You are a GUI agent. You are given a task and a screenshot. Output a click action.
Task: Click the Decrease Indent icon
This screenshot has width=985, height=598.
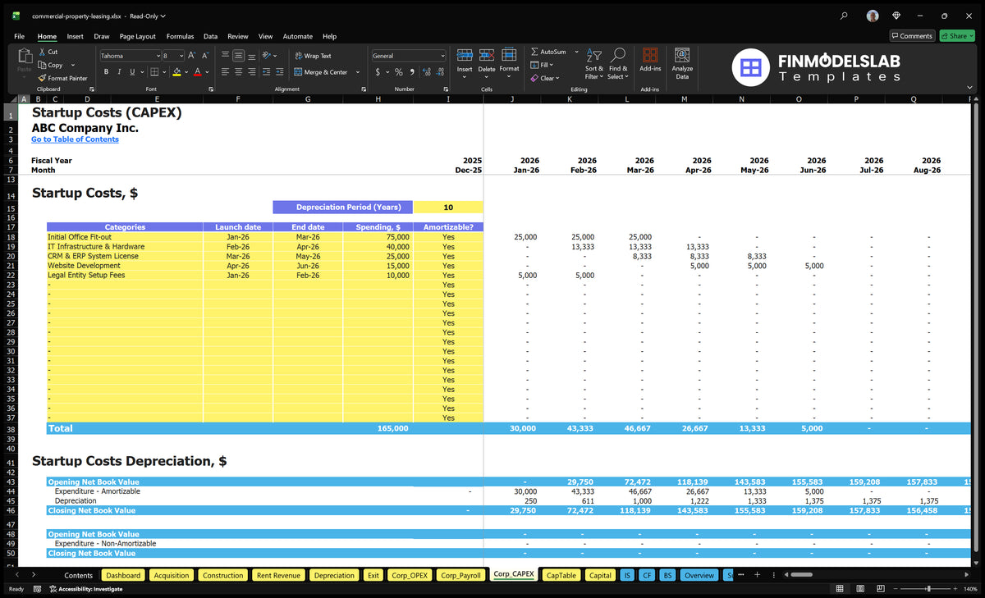coord(268,72)
